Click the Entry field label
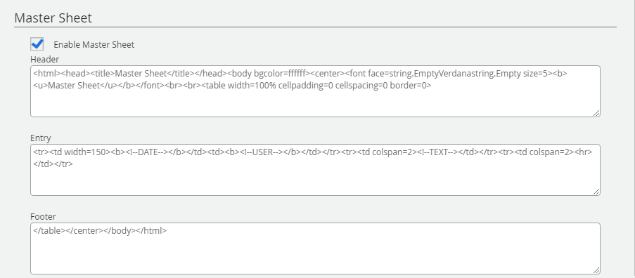Image resolution: width=635 pixels, height=278 pixels. pyautogui.click(x=41, y=138)
